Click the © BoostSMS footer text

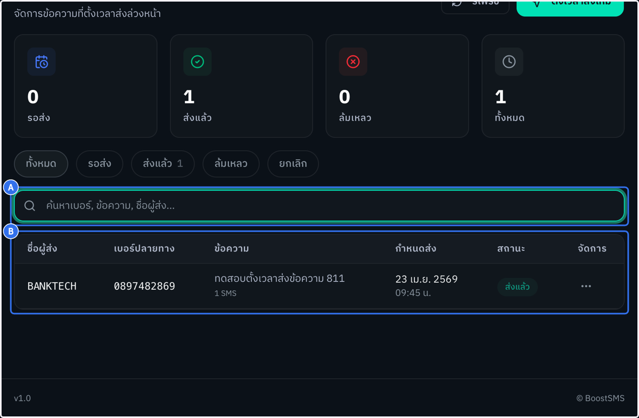click(x=600, y=398)
